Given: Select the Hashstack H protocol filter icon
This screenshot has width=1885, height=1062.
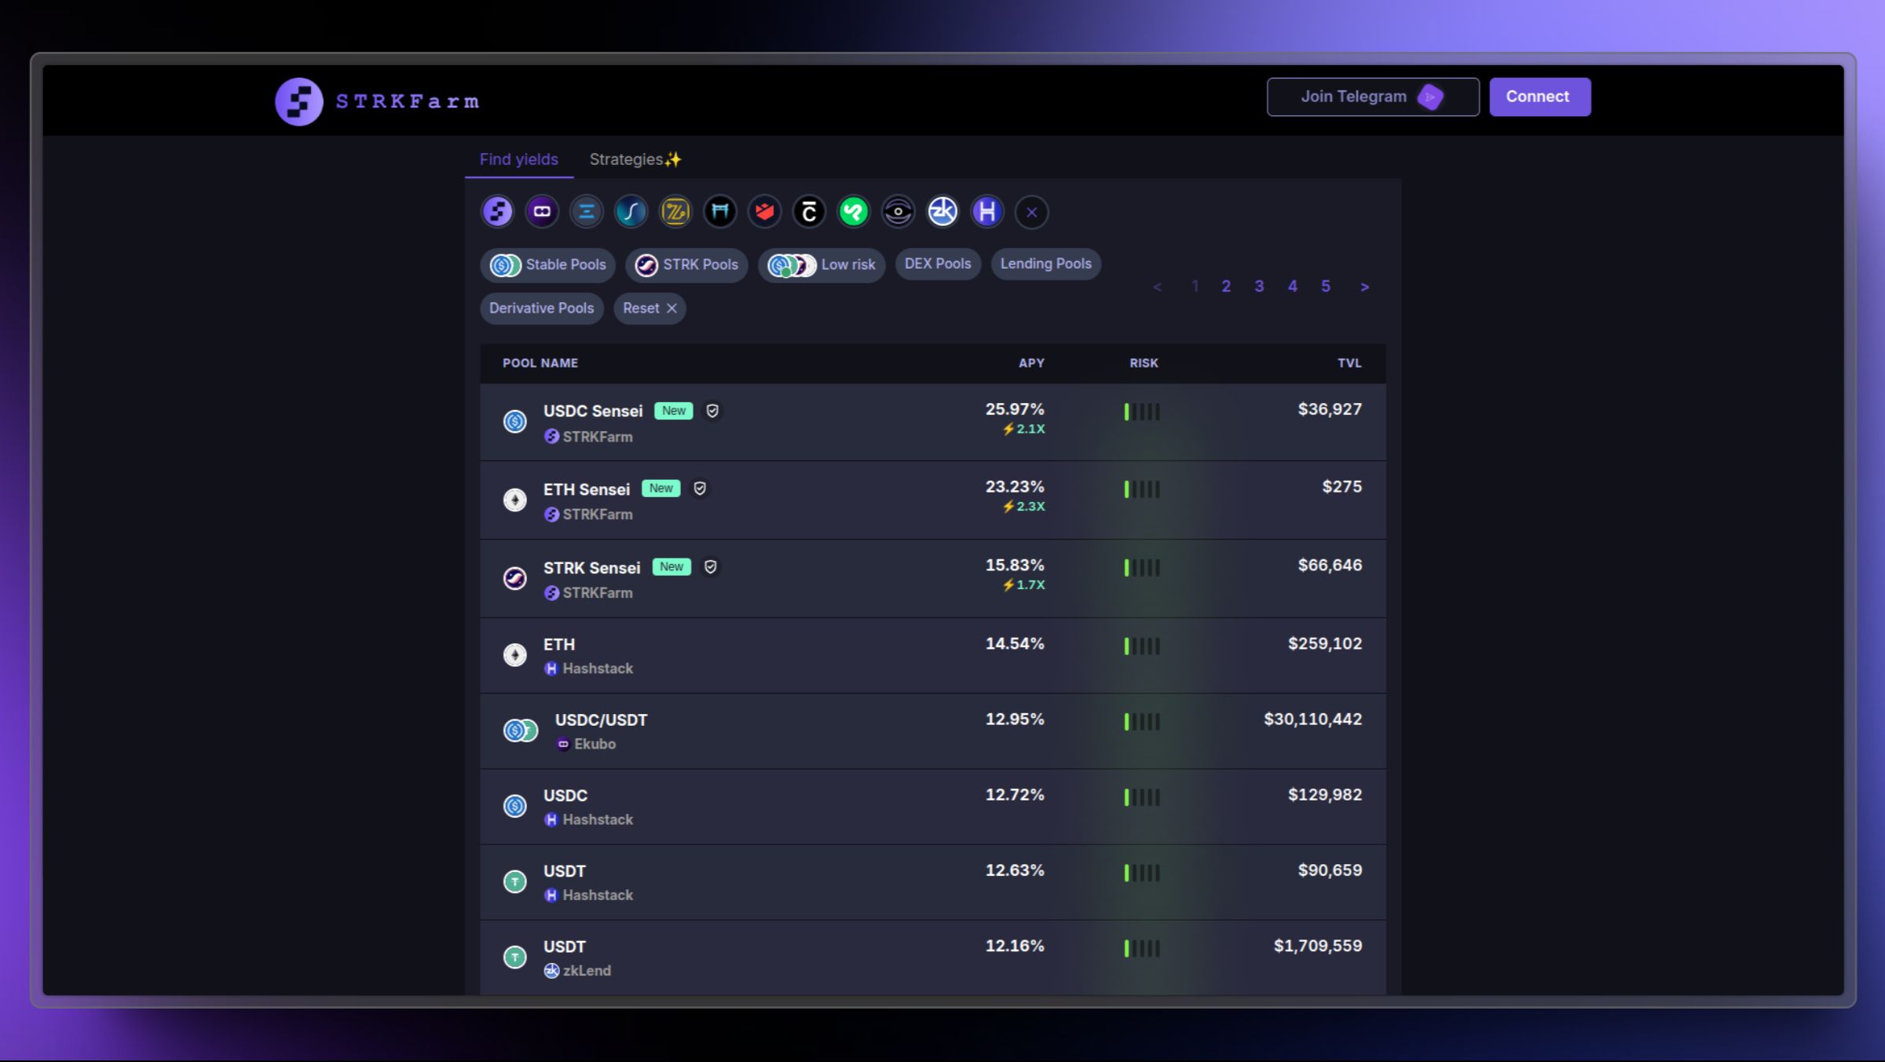Looking at the screenshot, I should [x=987, y=211].
